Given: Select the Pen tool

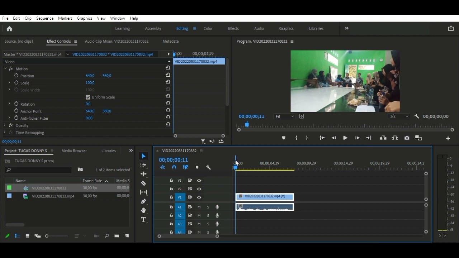Looking at the screenshot, I should 143,201.
